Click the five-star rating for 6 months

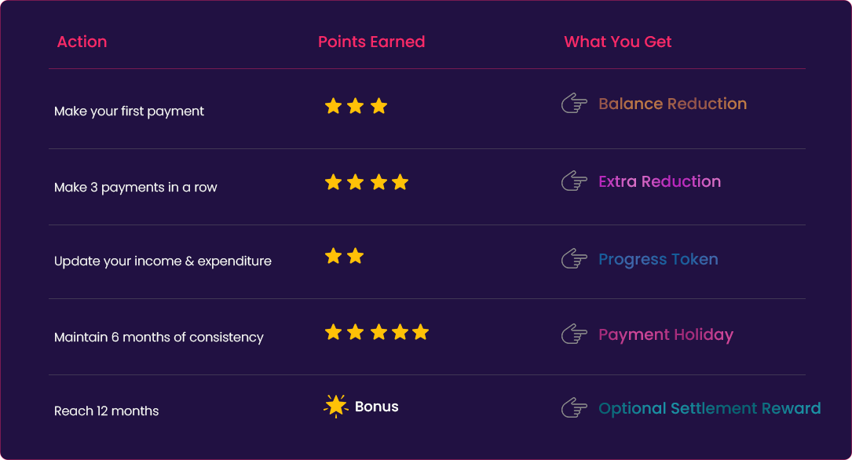click(377, 332)
